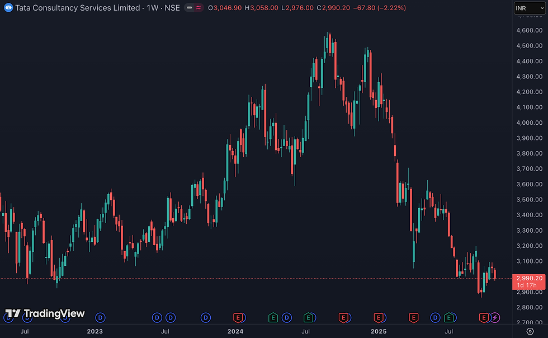Select the last dividend marker before the 2024 label
The width and height of the screenshot is (548, 338).
(206, 318)
